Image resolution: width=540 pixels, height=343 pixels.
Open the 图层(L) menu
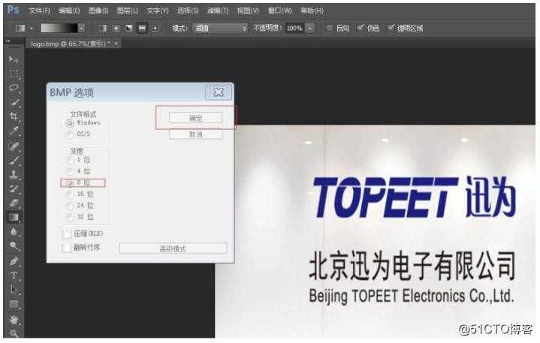[128, 11]
